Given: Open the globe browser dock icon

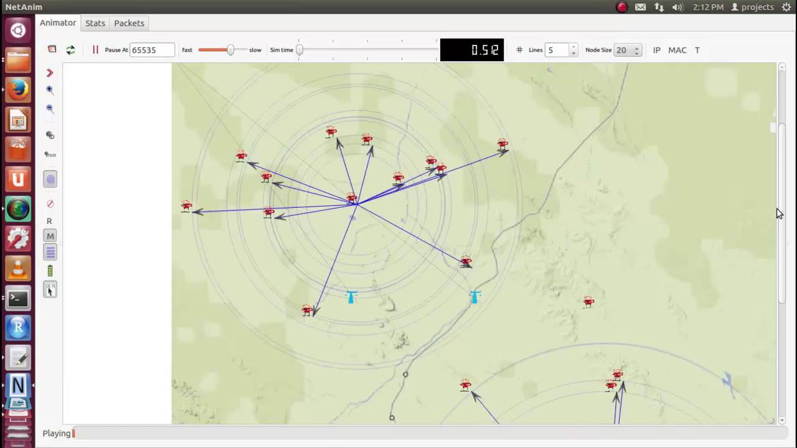Looking at the screenshot, I should (x=18, y=209).
